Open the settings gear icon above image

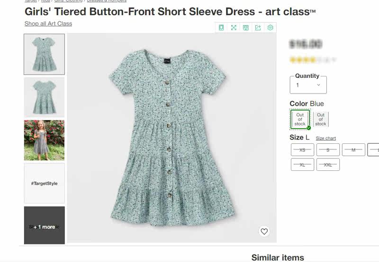[271, 28]
